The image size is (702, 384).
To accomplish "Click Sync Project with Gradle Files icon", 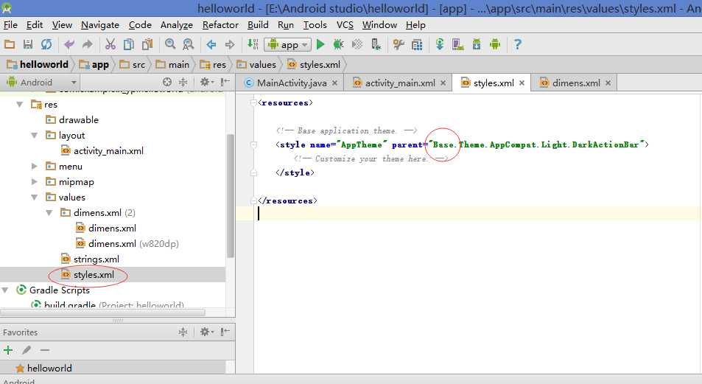I will [x=440, y=44].
